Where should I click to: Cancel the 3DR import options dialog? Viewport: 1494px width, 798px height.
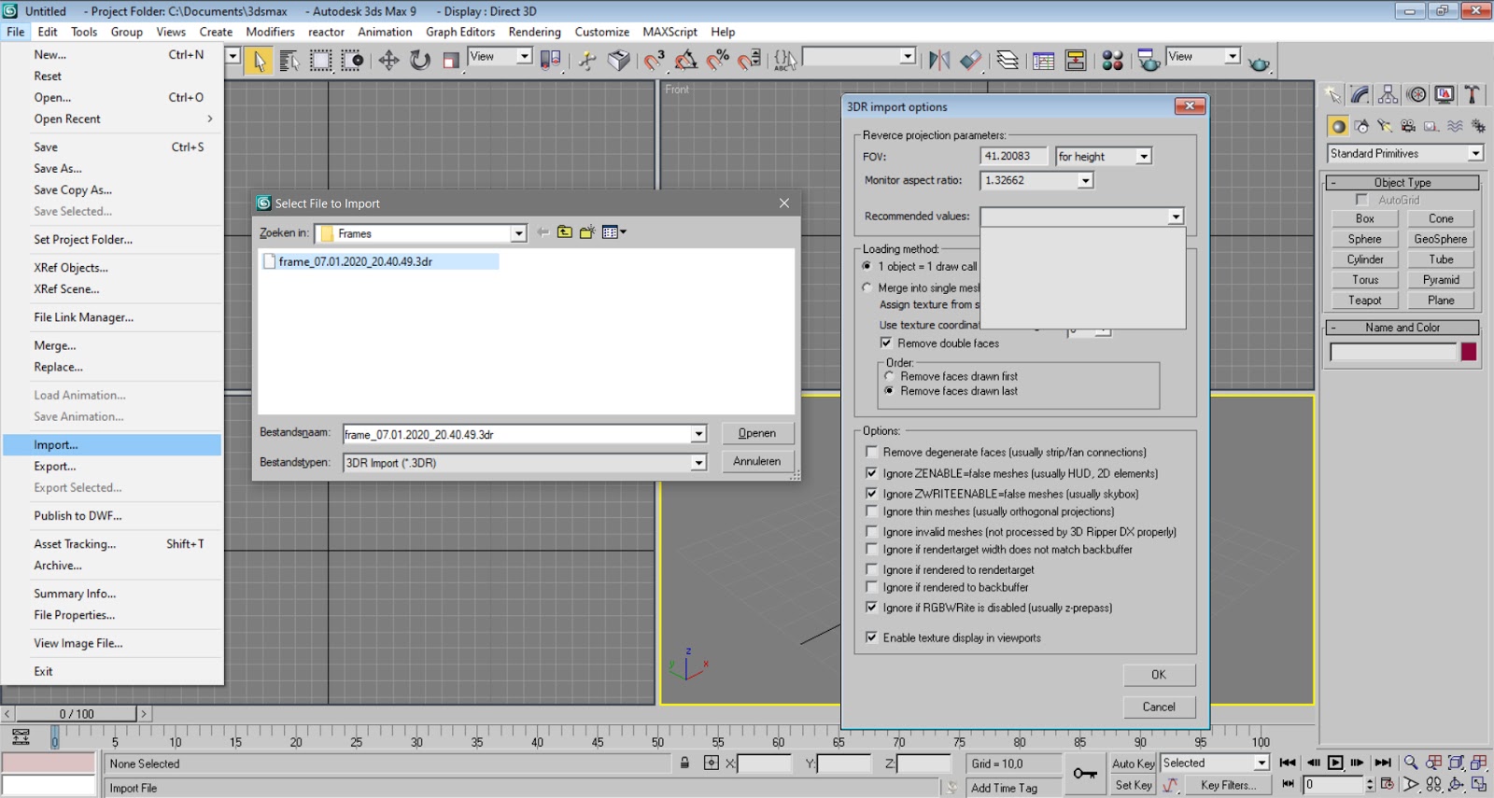(x=1159, y=707)
